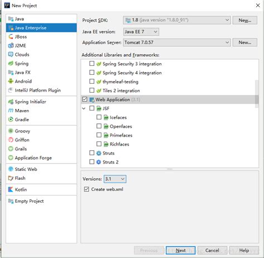The width and height of the screenshot is (264, 258).
Task: Click the IntelliJ Platform Plugin icon
Action: point(11,90)
